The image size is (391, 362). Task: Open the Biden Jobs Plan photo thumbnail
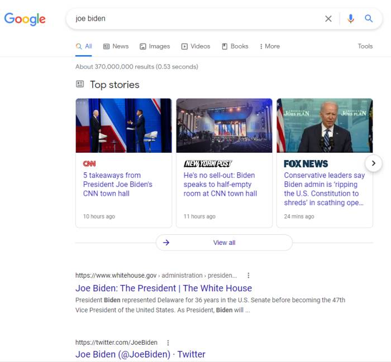click(325, 126)
